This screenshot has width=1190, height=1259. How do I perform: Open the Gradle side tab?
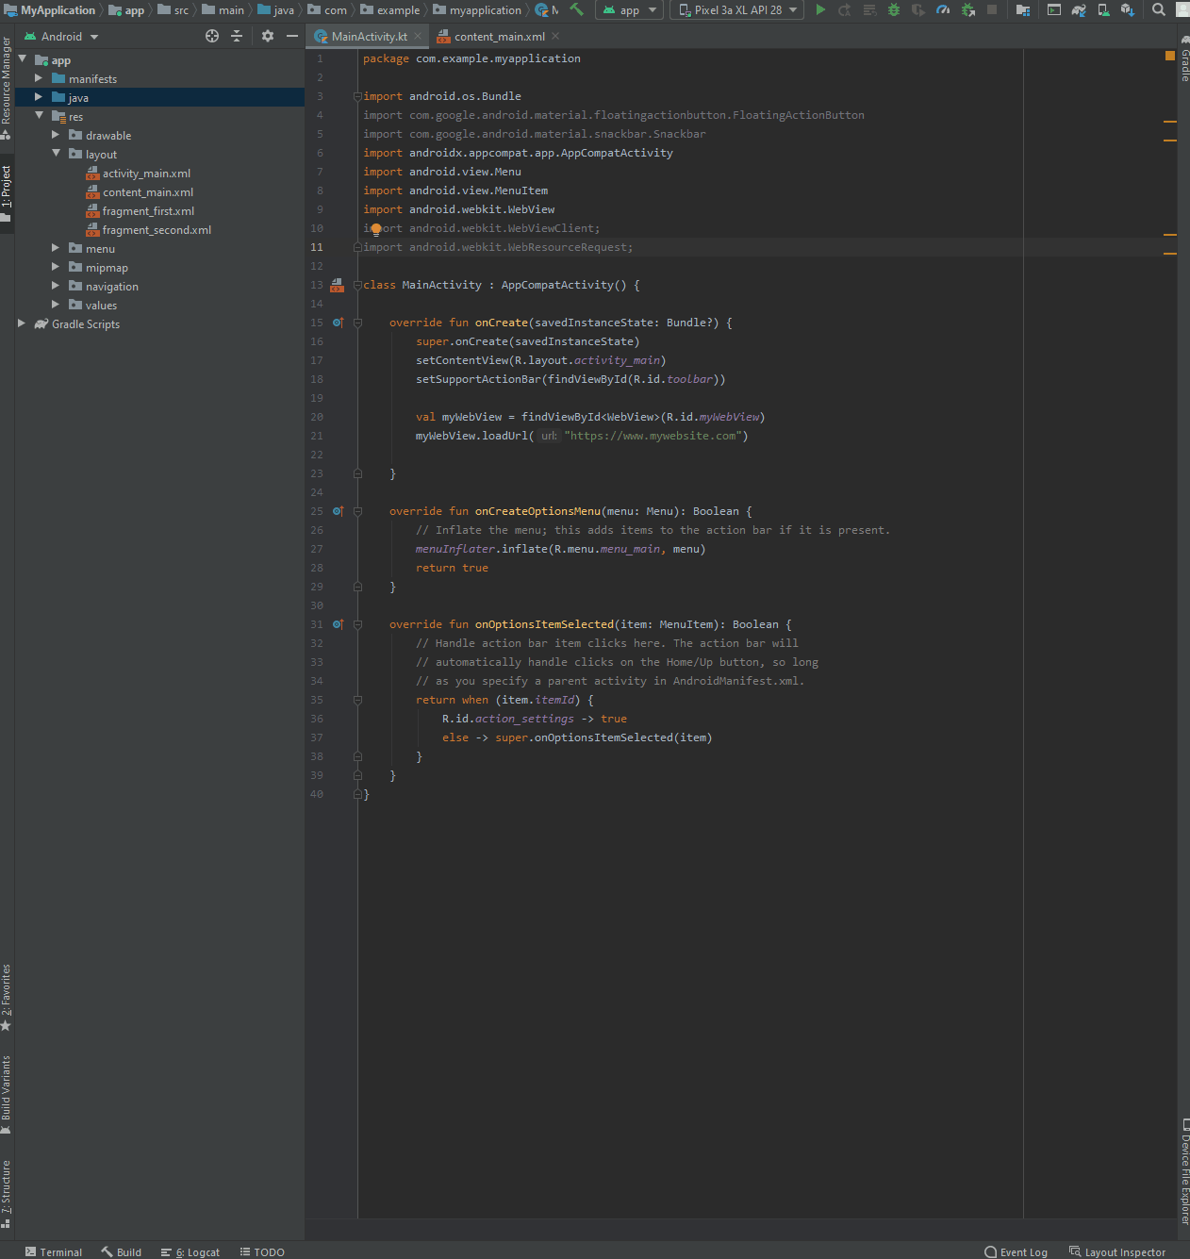(1184, 59)
